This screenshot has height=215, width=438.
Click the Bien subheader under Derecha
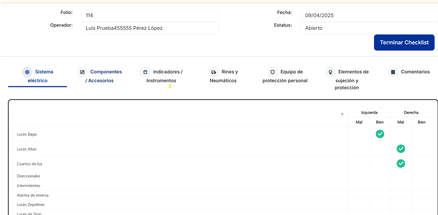(x=422, y=122)
